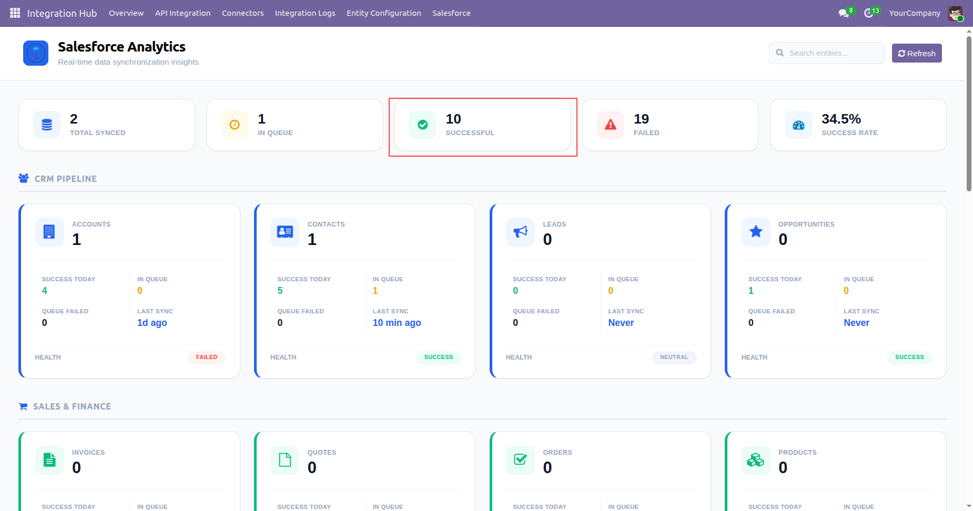Image resolution: width=973 pixels, height=511 pixels.
Task: Click the Sales & Finance cart icon
Action: pyautogui.click(x=23, y=406)
